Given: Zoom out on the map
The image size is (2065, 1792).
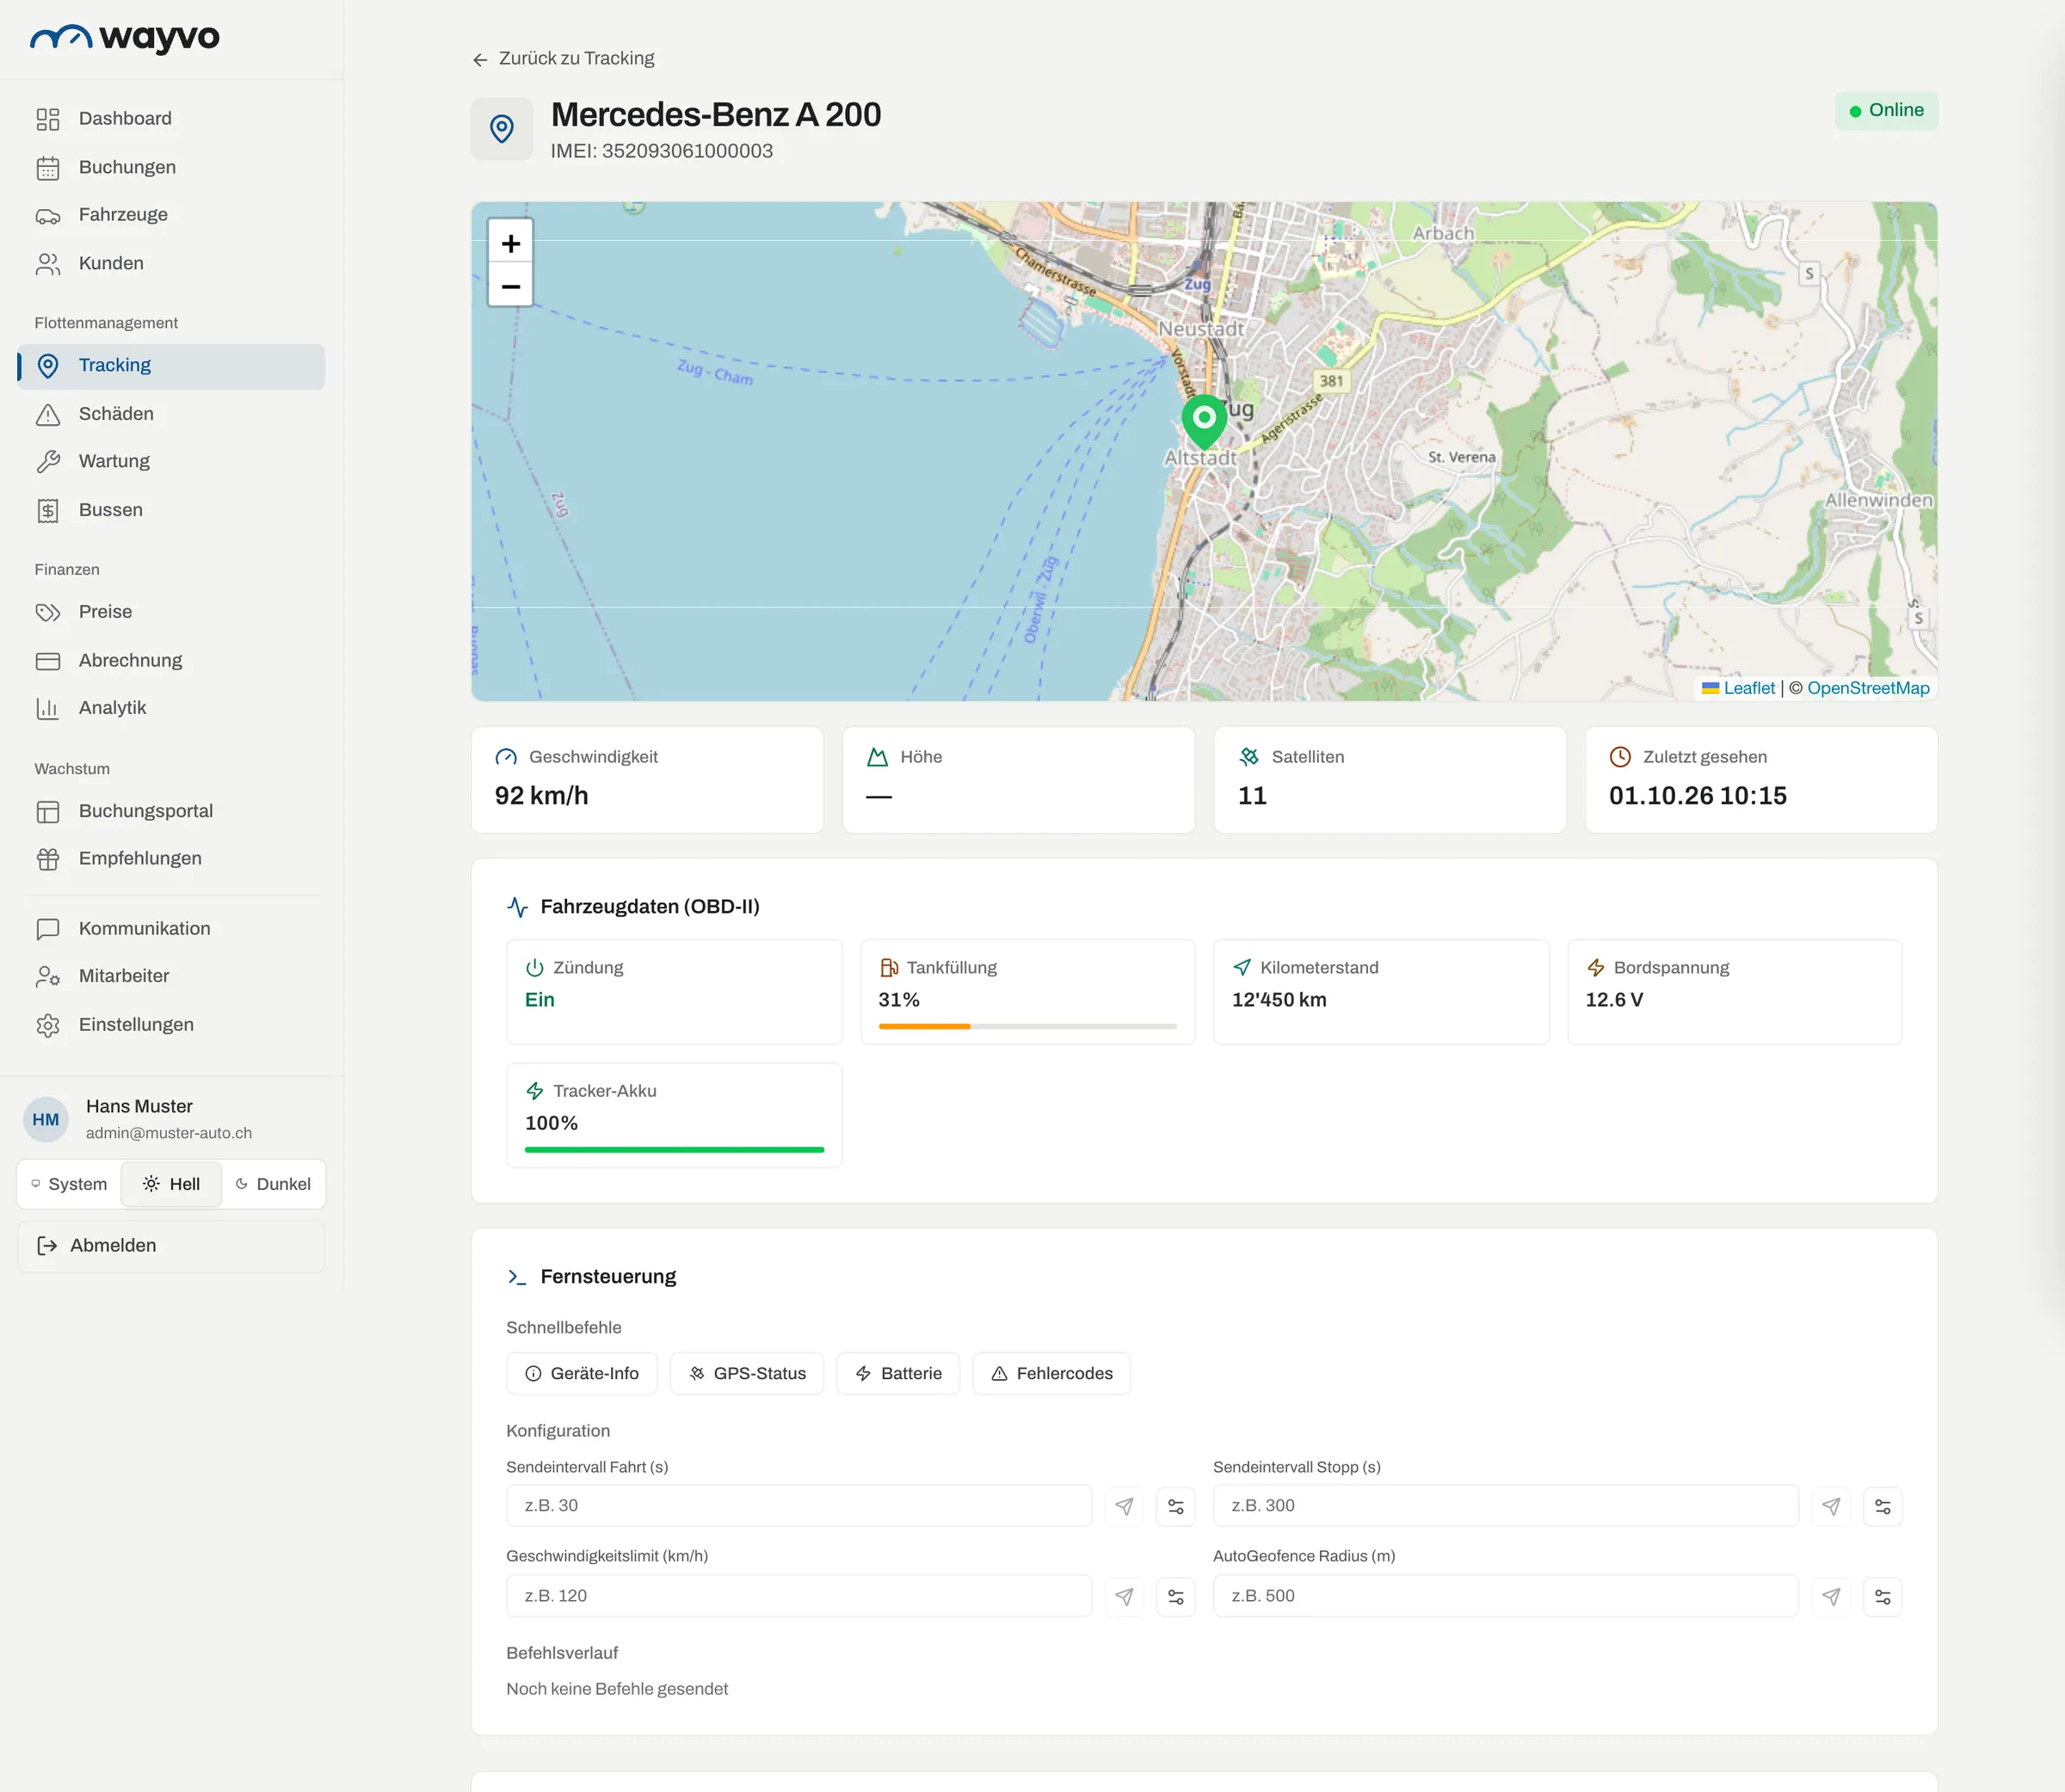Looking at the screenshot, I should coord(510,286).
